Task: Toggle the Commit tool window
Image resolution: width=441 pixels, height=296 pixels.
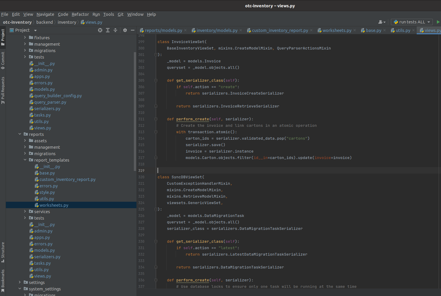Action: (3, 60)
